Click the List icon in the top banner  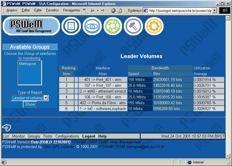71,26
